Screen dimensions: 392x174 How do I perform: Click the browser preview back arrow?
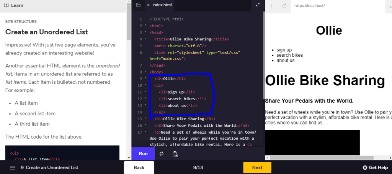pos(271,6)
